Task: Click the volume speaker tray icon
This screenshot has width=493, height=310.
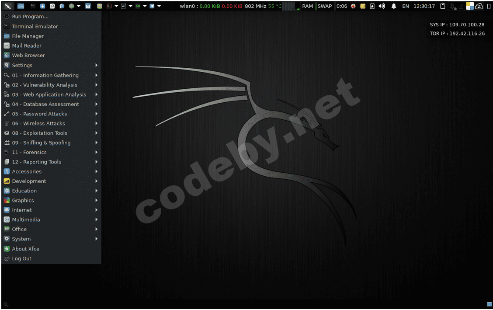Action: 382,6
